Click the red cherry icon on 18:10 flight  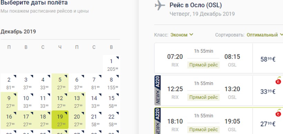tap(278, 113)
